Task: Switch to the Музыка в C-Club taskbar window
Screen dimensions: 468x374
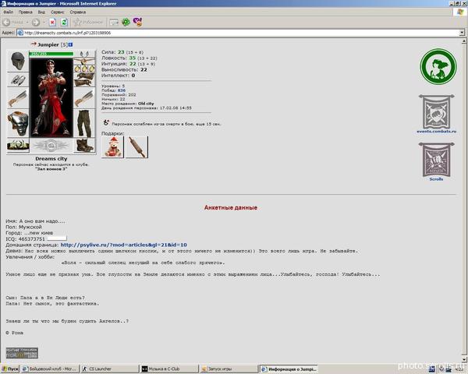Action: [169, 369]
